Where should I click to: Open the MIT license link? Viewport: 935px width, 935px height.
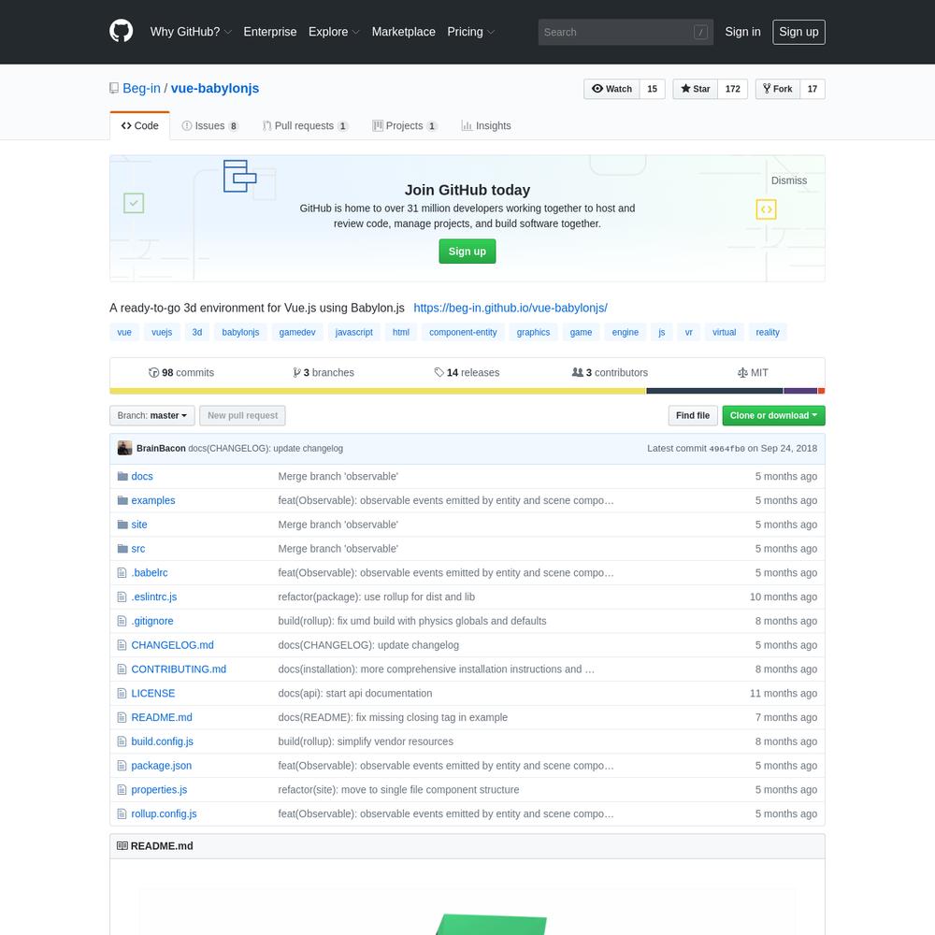pos(753,373)
